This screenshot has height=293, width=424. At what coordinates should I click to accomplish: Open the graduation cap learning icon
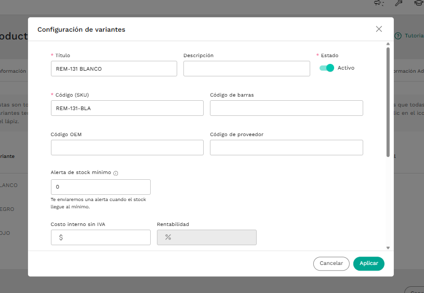coord(419,3)
